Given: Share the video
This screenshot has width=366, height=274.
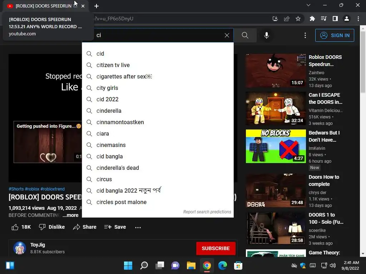Looking at the screenshot, I should [x=84, y=227].
